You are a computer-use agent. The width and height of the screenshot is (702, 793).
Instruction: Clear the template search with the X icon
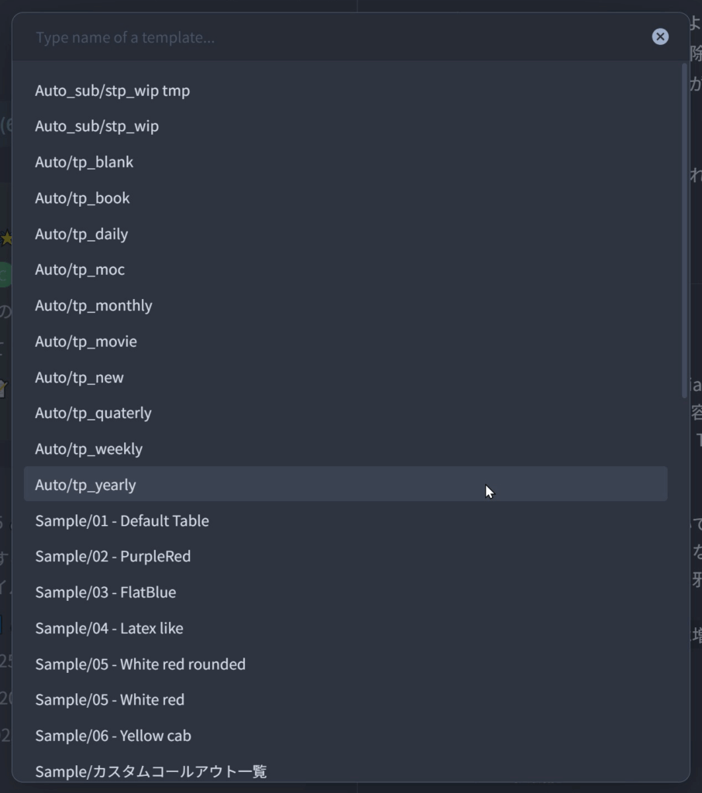[x=660, y=36]
